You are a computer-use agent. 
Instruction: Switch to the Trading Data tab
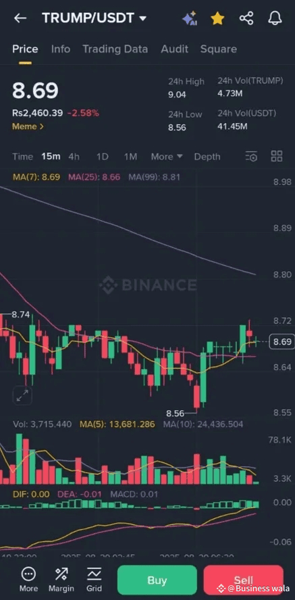[x=115, y=49]
